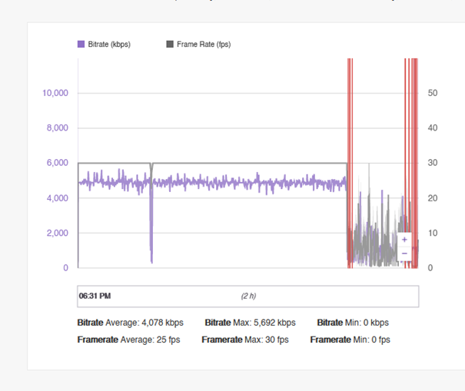Click the gray Frame Rate legend swatch
This screenshot has height=391, width=465.
(x=170, y=44)
